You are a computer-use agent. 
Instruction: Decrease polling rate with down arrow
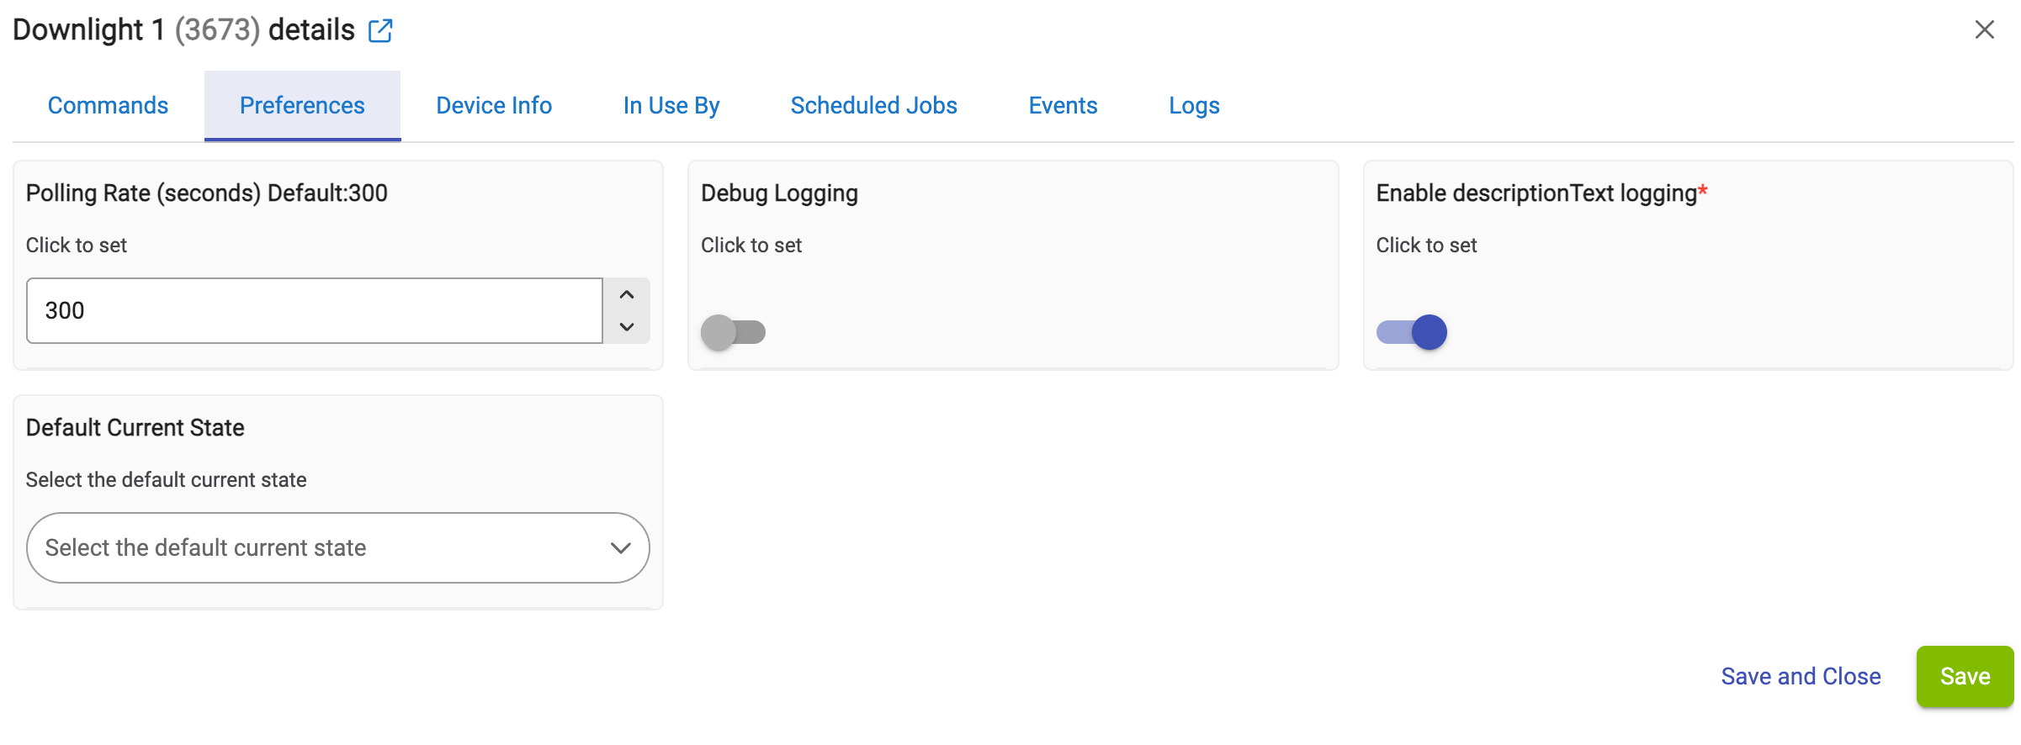click(x=627, y=326)
